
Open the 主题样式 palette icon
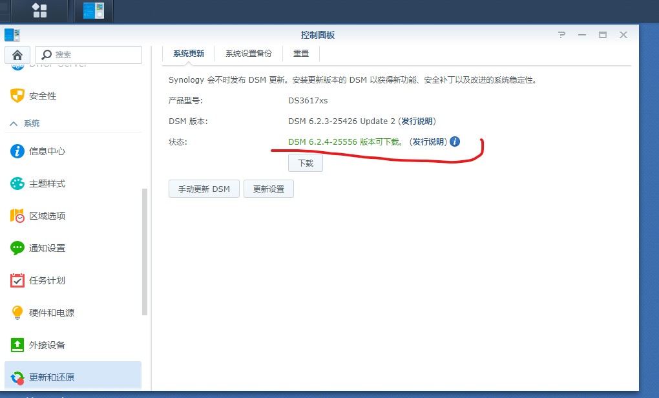tap(17, 183)
